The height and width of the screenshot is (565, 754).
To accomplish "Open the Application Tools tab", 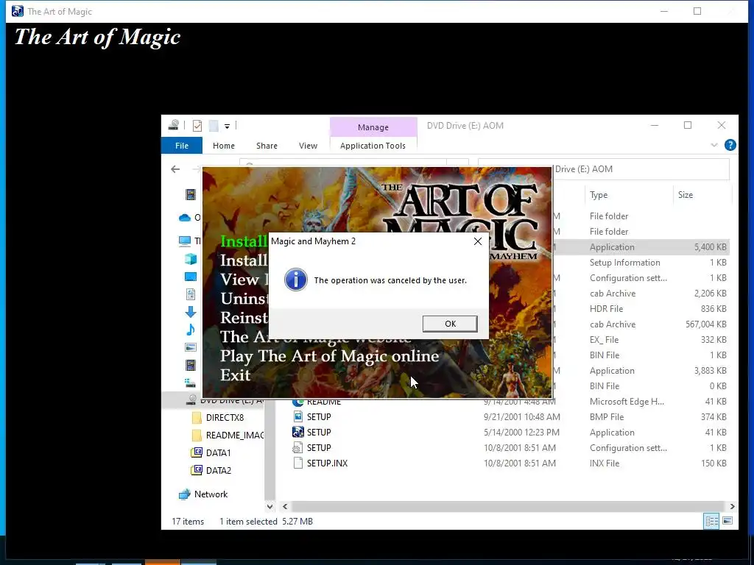I will click(373, 146).
